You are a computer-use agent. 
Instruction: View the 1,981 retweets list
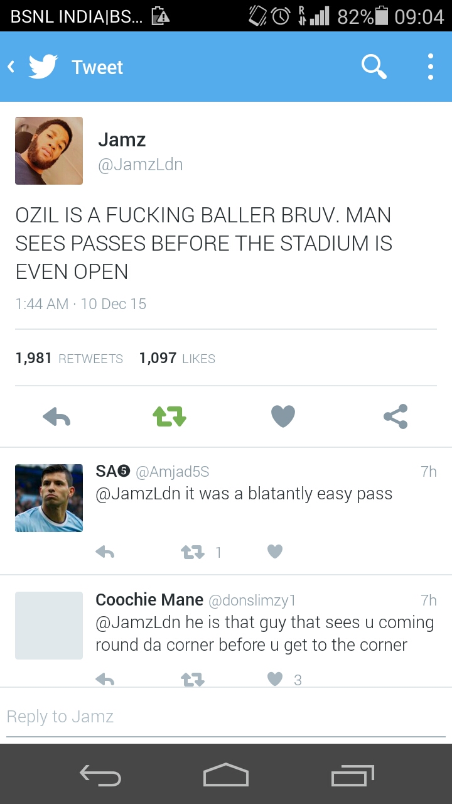69,358
